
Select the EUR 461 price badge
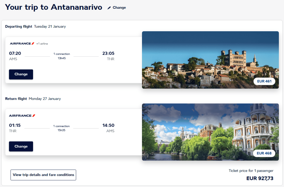point(264,81)
